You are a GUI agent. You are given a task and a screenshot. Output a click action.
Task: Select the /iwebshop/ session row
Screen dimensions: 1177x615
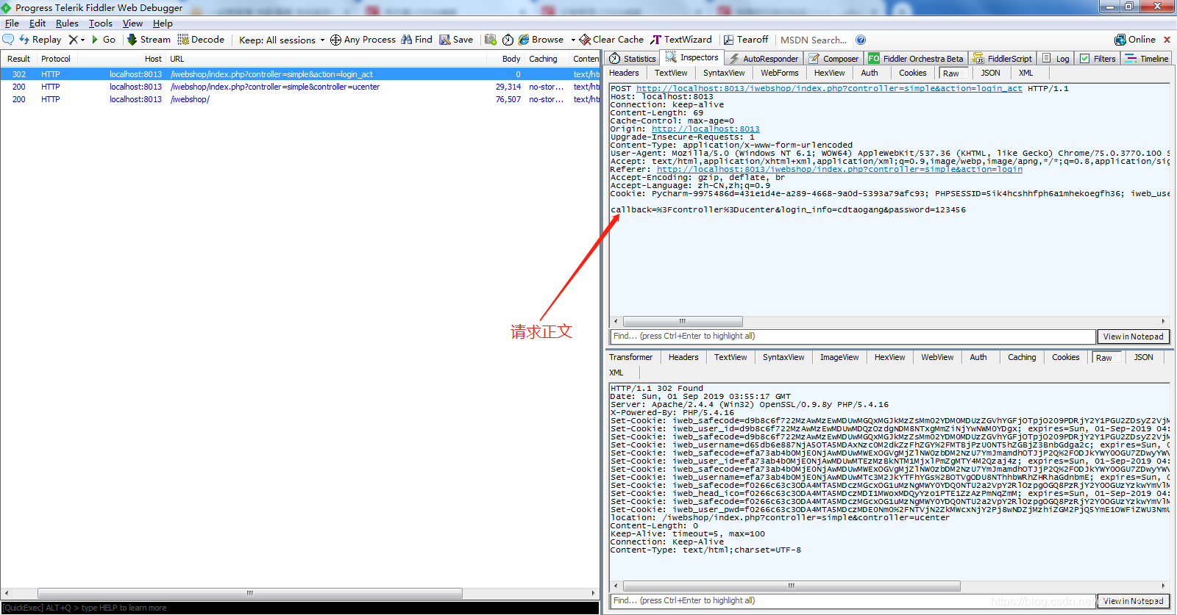tap(300, 99)
